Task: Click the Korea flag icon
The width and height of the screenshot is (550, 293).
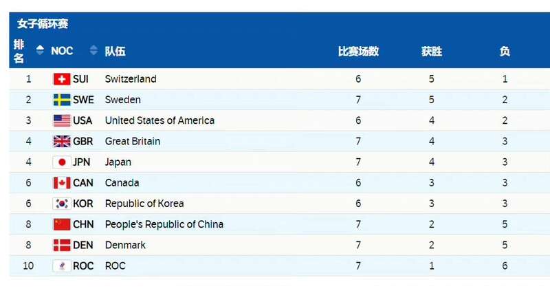Action: pos(62,204)
